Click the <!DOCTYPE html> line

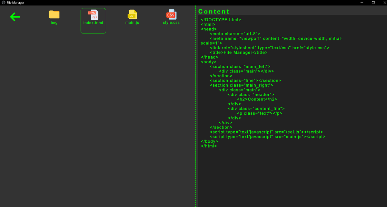click(x=221, y=20)
